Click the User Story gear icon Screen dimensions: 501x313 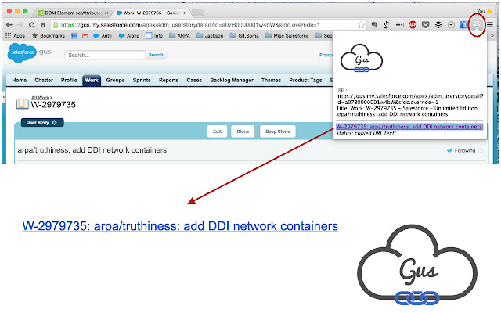pos(54,122)
